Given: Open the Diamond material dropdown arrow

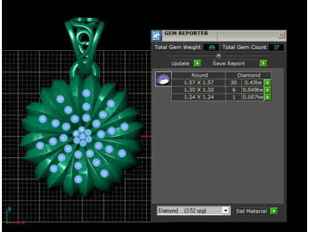Looking at the screenshot, I should [225, 211].
